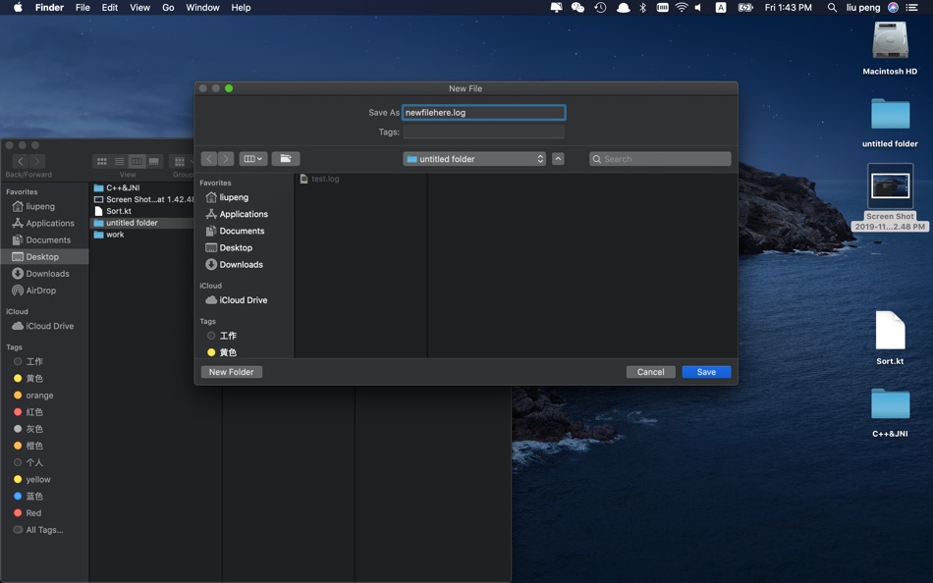Click the back arrow in save dialog
Screen dimensions: 933x583
pyautogui.click(x=209, y=159)
